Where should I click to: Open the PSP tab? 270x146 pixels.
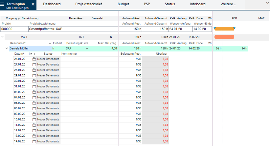point(147,4)
